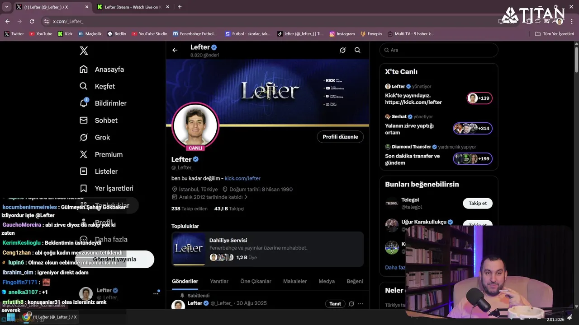Open the Lefter banner image

(267, 93)
